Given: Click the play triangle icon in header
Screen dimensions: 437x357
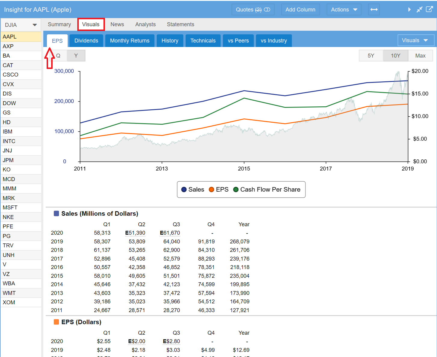Looking at the screenshot, I should tap(409, 10).
